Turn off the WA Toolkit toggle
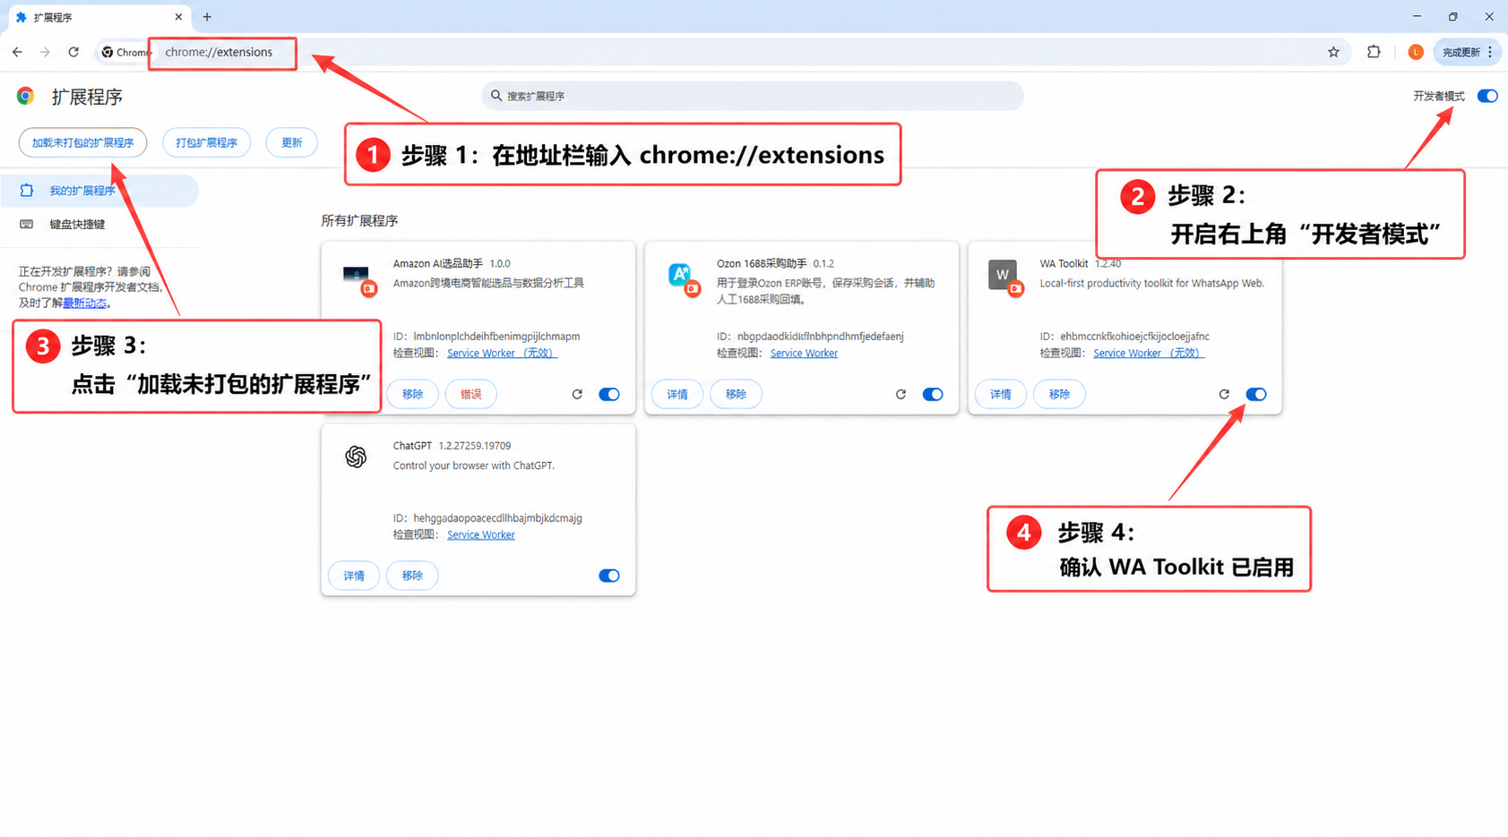1508x837 pixels. [x=1256, y=394]
